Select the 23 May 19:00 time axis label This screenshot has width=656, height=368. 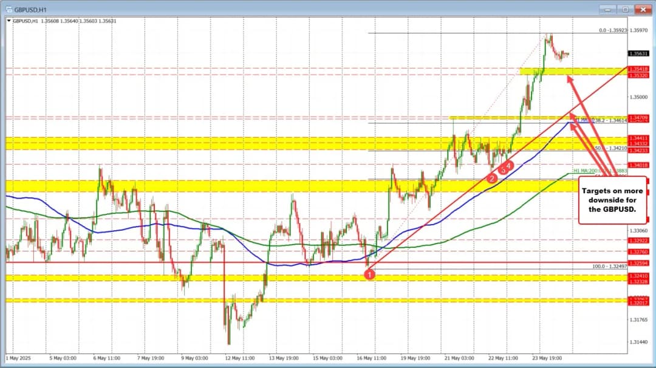(x=547, y=358)
